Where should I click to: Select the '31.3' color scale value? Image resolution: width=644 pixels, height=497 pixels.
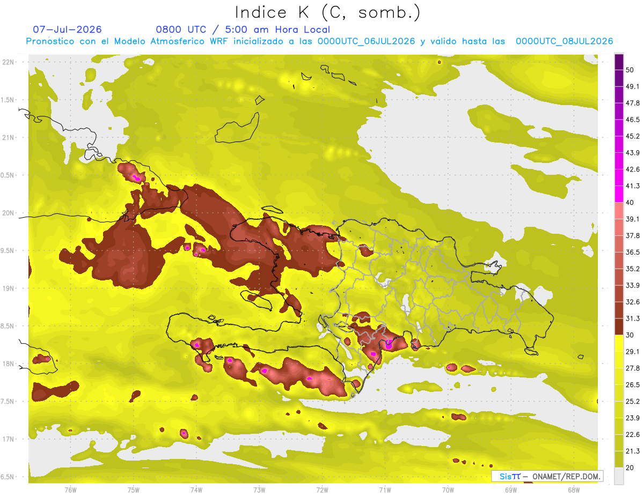point(632,318)
